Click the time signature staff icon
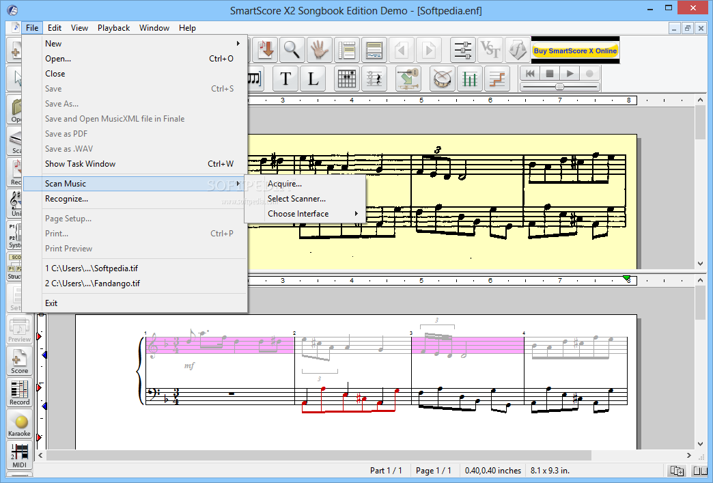Viewport: 713px width, 483px height. [x=374, y=79]
